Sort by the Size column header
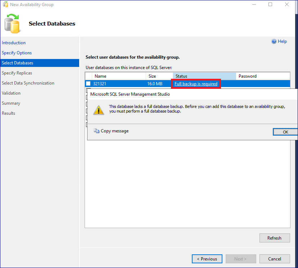This screenshot has height=268, width=298. coord(159,76)
